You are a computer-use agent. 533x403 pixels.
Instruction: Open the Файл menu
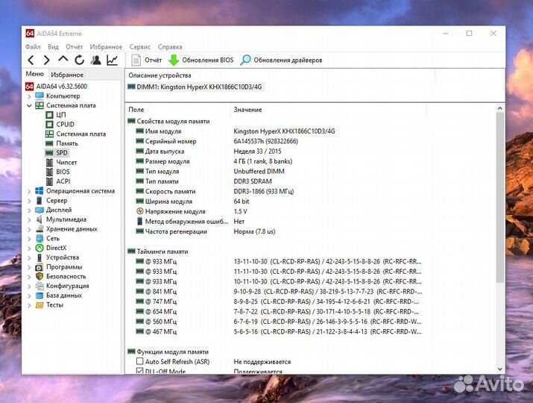pyautogui.click(x=33, y=46)
